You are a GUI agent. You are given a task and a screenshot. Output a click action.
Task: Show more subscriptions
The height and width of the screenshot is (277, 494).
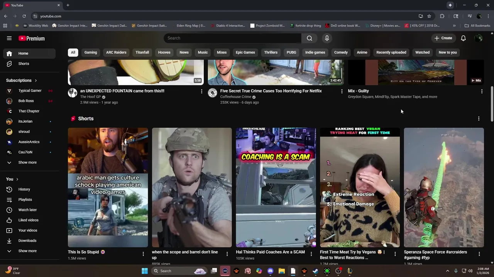point(29,162)
